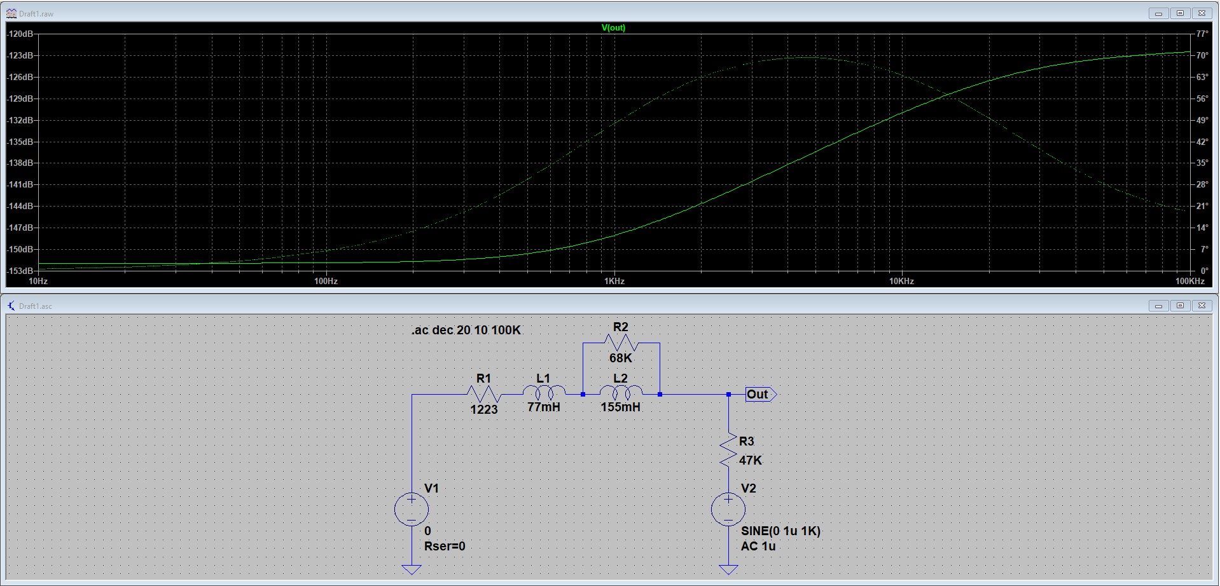The image size is (1220, 586).
Task: Click the V1 source name label
Action: pyautogui.click(x=431, y=488)
